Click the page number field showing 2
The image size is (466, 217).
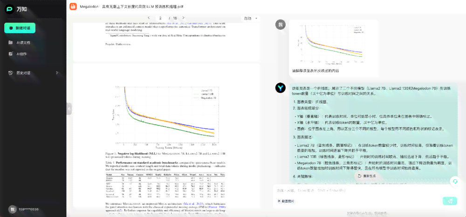click(161, 18)
